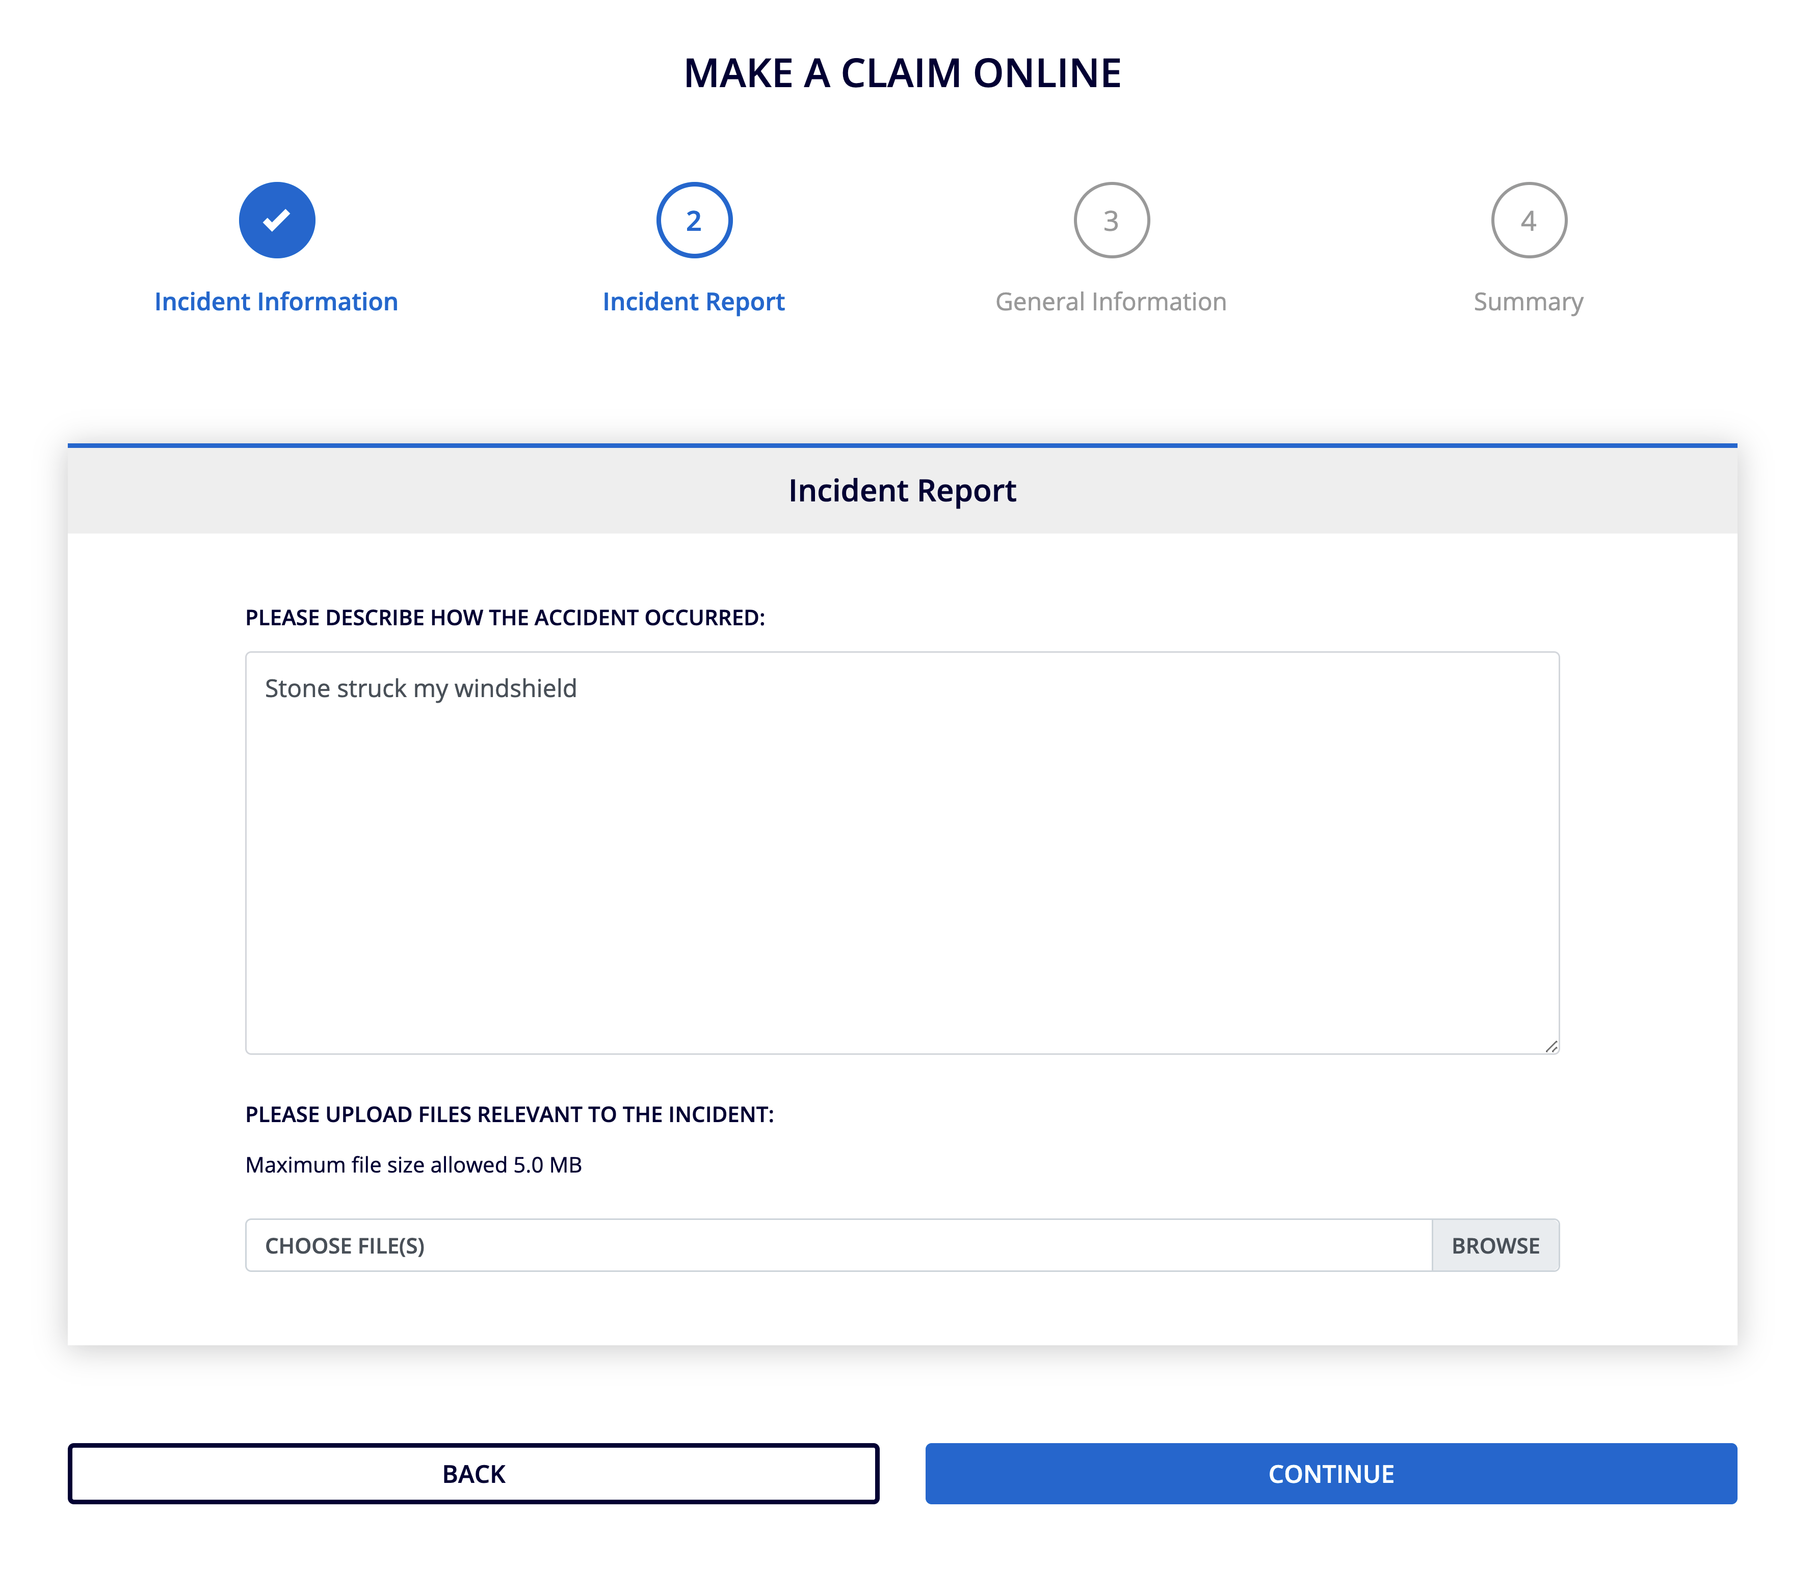Image resolution: width=1815 pixels, height=1569 pixels.
Task: Click the step 4 circle
Action: point(1529,220)
